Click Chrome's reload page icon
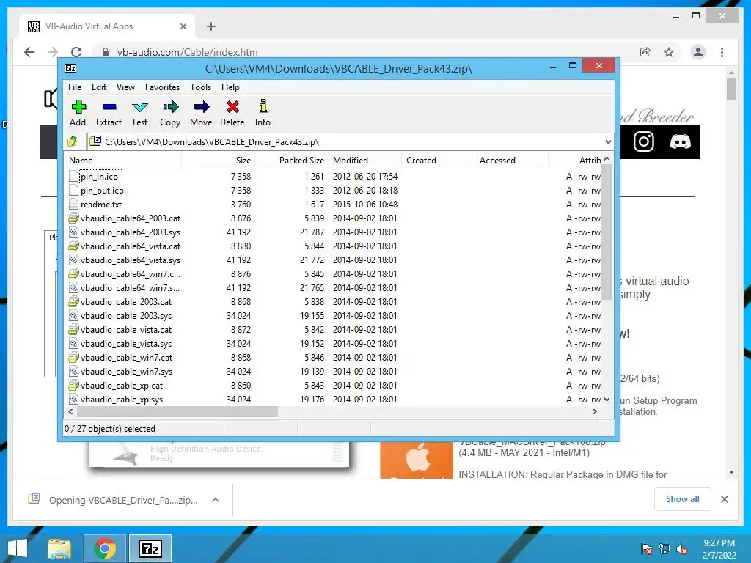Image resolution: width=751 pixels, height=563 pixels. click(76, 52)
